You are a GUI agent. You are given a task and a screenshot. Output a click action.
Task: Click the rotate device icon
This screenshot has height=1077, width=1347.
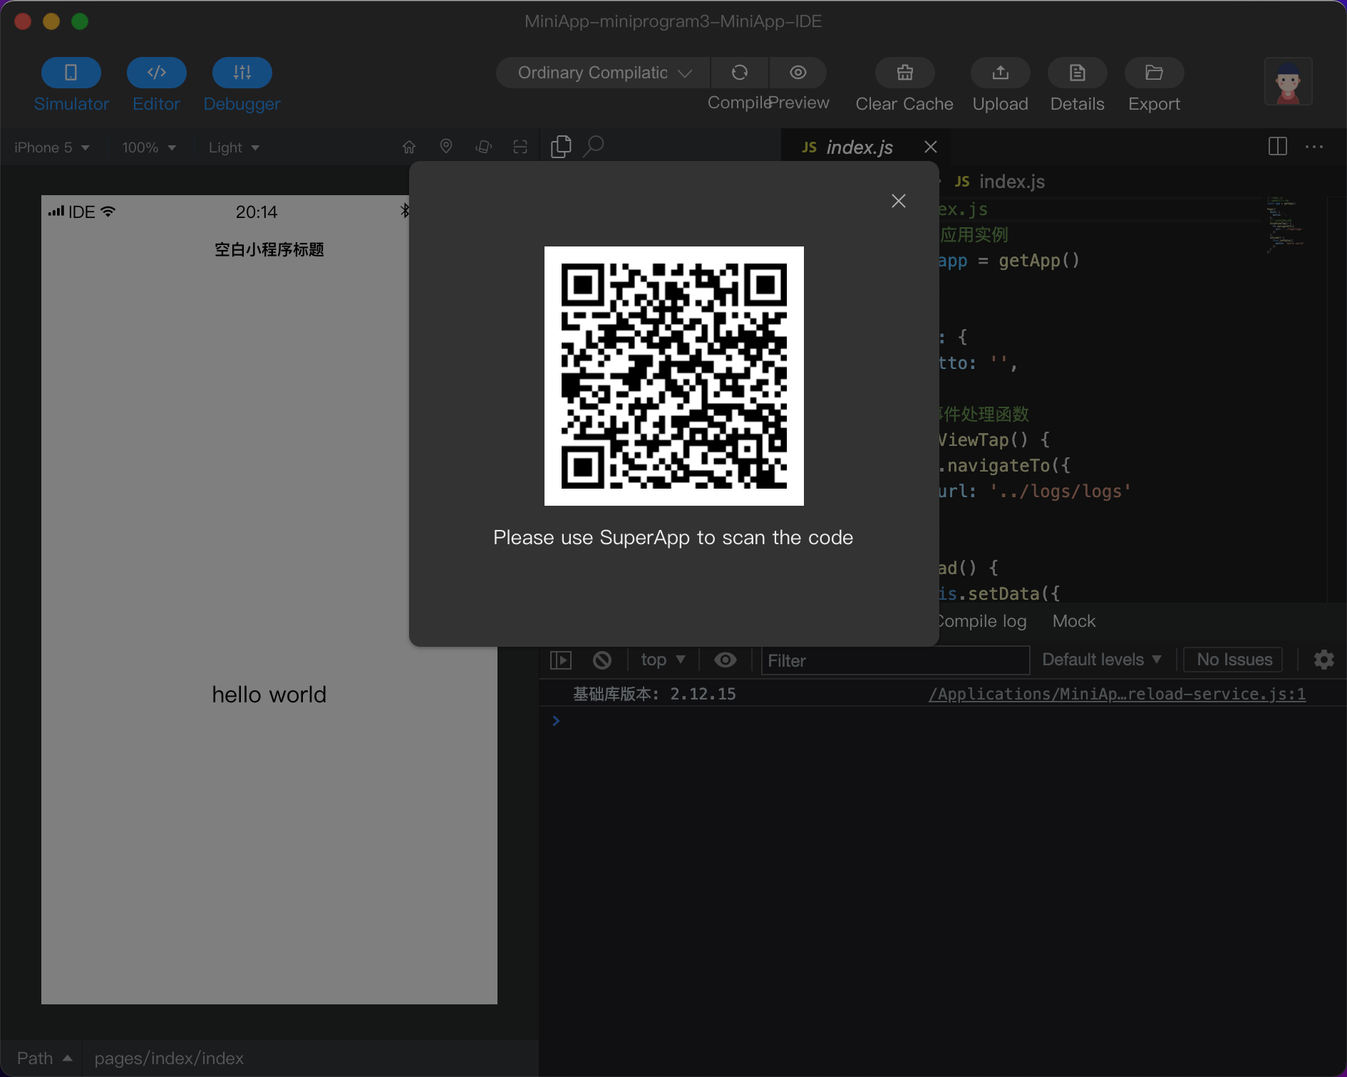click(484, 147)
